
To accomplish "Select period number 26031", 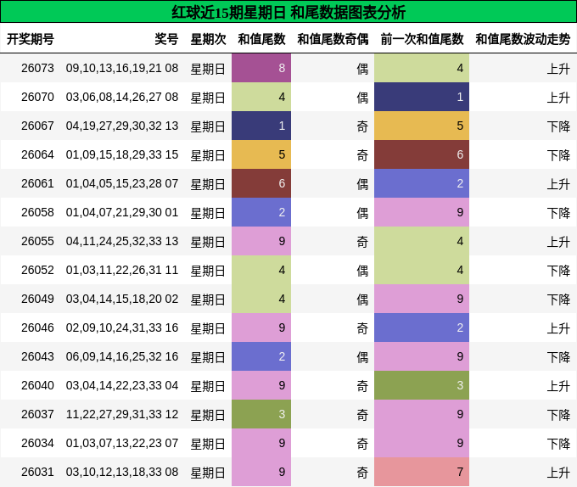I will 37,472.
